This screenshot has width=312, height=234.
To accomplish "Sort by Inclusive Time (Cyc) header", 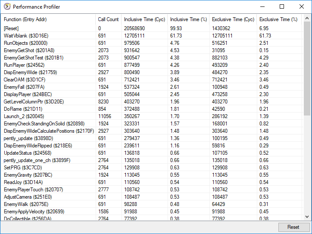I will tap(144, 19).
